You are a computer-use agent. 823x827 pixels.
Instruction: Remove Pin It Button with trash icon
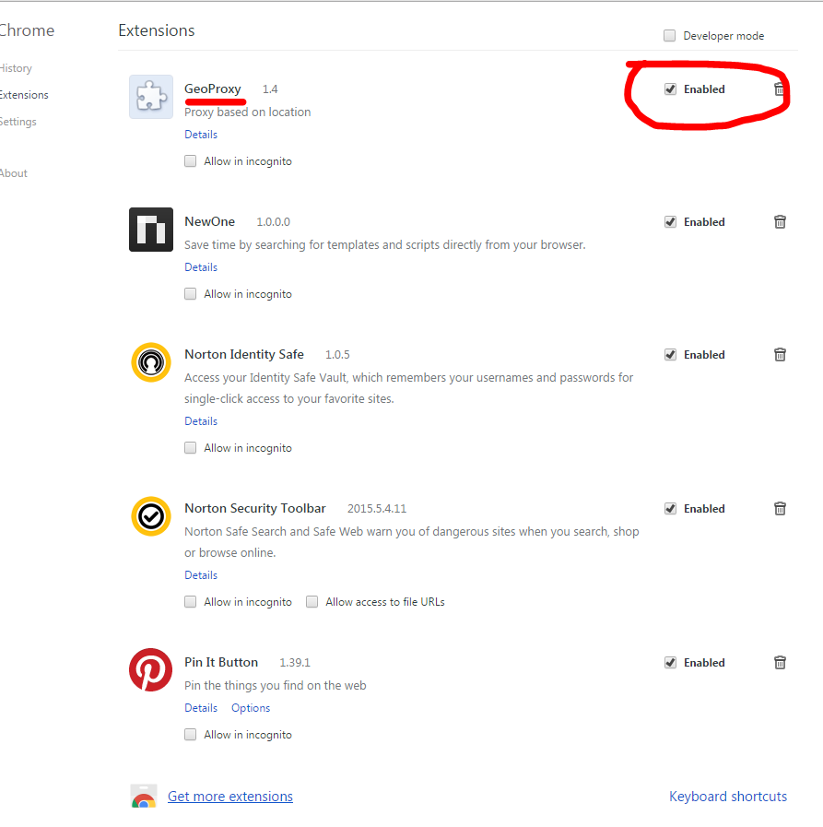click(780, 663)
